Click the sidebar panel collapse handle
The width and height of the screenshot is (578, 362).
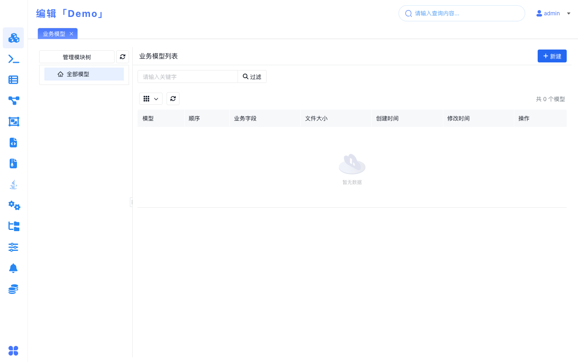pyautogui.click(x=131, y=202)
